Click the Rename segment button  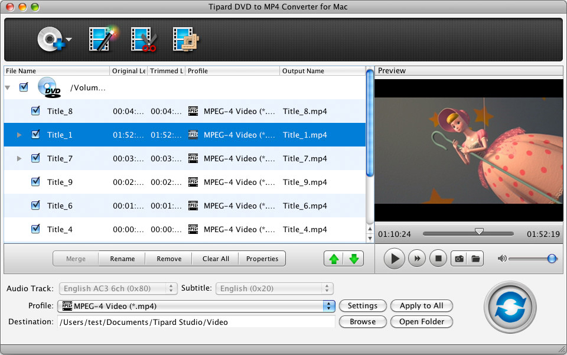[x=122, y=259]
